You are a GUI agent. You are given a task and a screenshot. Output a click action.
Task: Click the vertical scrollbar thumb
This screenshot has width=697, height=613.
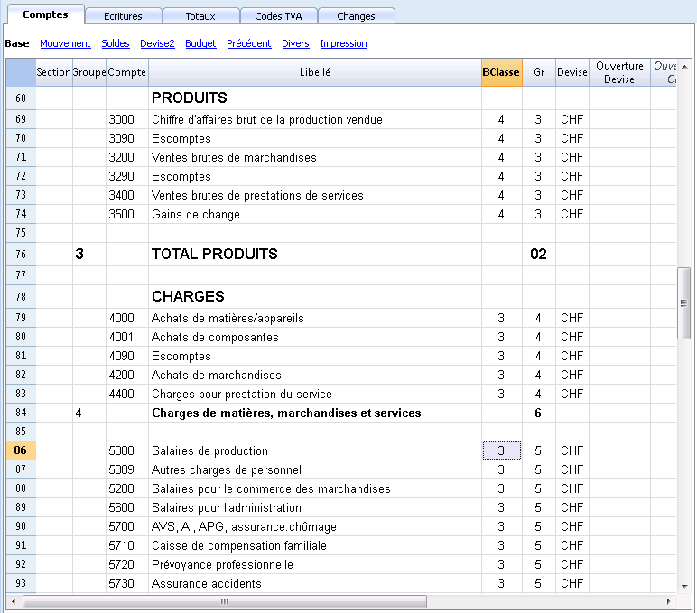(683, 303)
